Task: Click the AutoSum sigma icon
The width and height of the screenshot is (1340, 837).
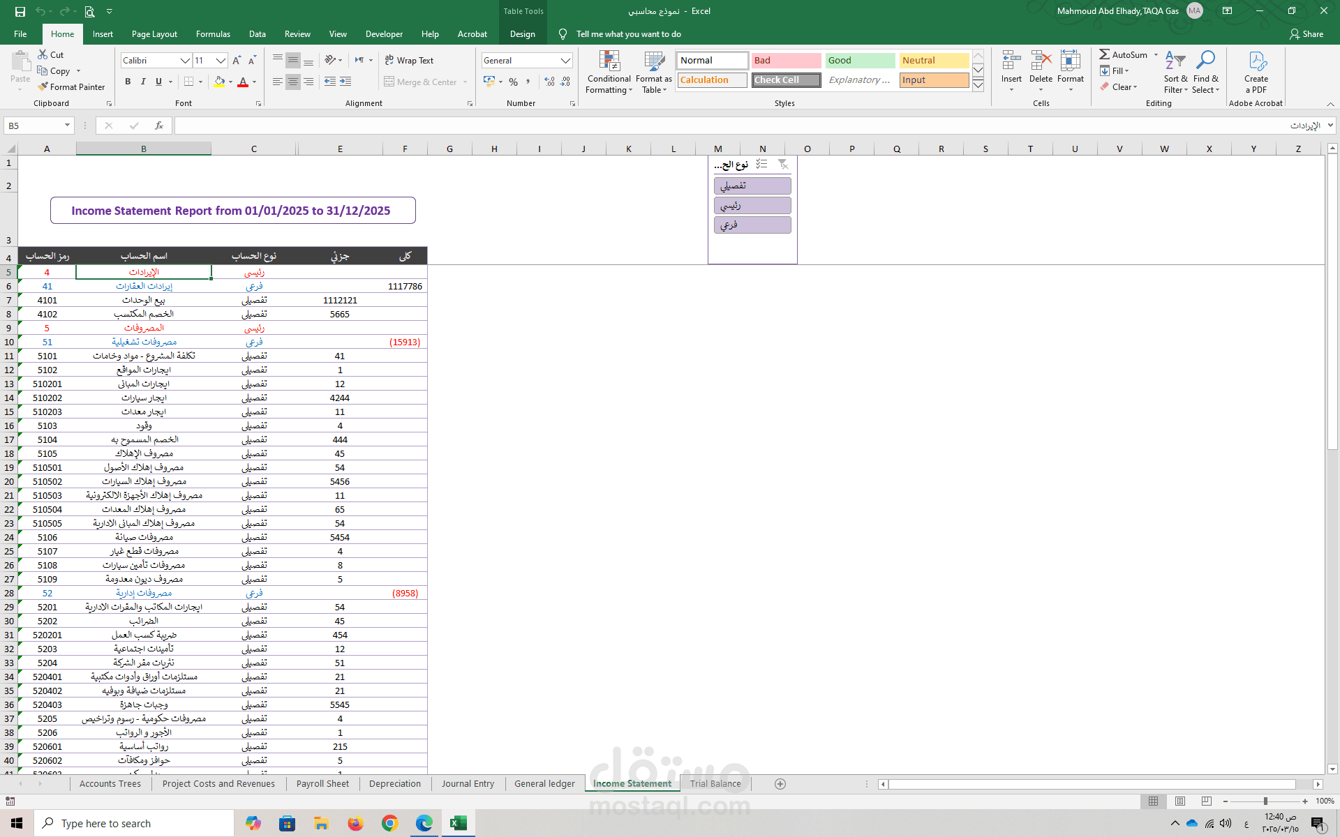Action: [x=1104, y=54]
